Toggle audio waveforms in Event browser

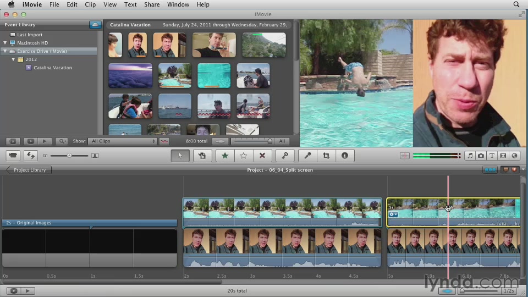click(x=220, y=141)
